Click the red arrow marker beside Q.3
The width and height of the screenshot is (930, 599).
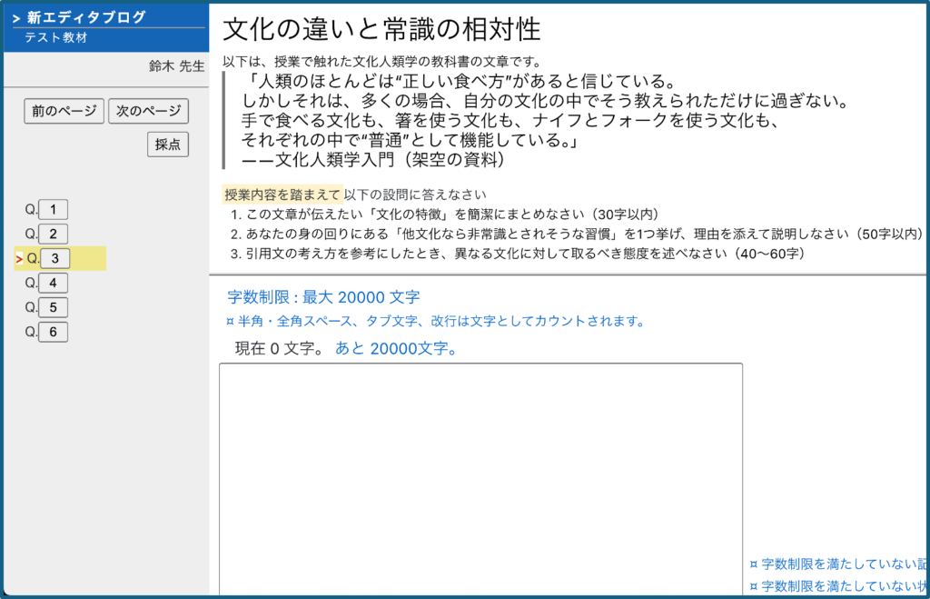(19, 259)
